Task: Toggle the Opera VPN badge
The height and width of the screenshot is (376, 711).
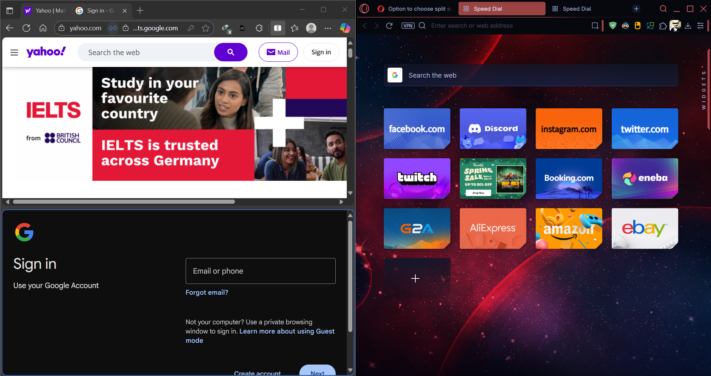Action: click(x=408, y=26)
